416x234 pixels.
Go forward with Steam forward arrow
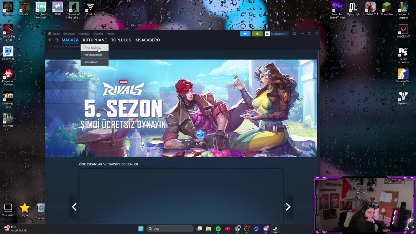click(x=57, y=40)
